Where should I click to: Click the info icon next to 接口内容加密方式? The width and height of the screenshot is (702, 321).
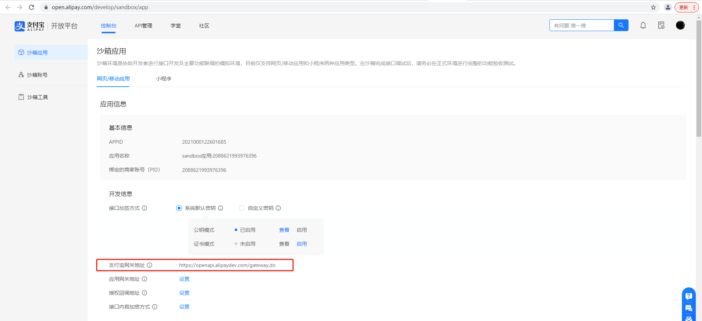tap(155, 307)
